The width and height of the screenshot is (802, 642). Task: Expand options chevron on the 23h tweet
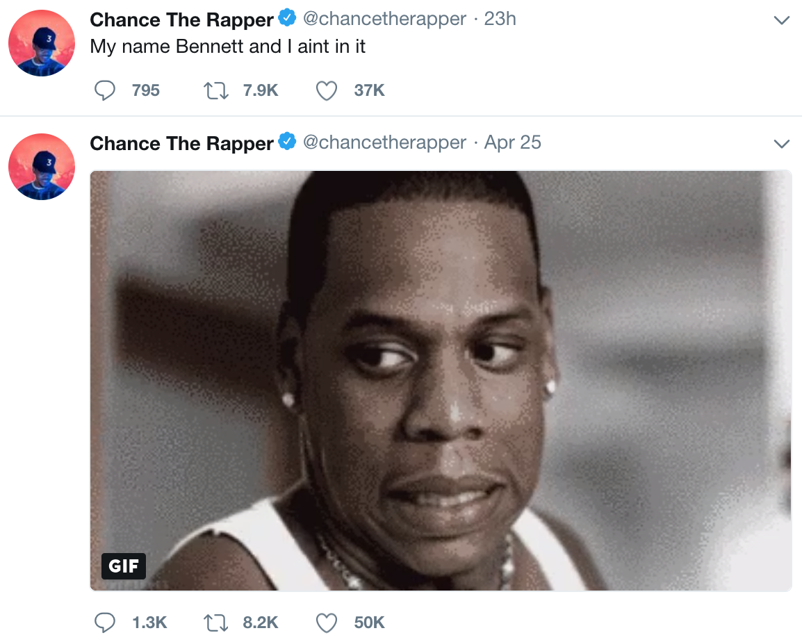click(782, 20)
